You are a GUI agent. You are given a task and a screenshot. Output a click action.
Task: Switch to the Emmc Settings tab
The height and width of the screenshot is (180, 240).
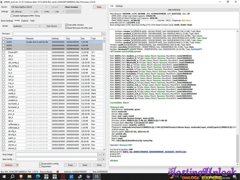click(x=7, y=20)
